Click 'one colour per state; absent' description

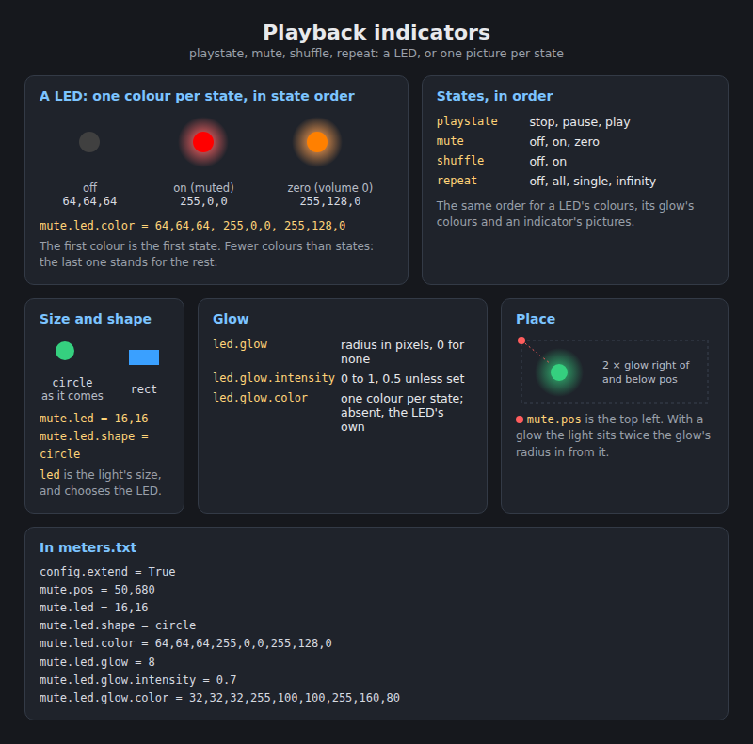(x=402, y=412)
